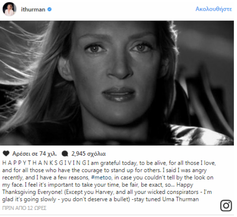The image size is (237, 217).
Task: Open the ithurman username link
Action: [x=33, y=9]
